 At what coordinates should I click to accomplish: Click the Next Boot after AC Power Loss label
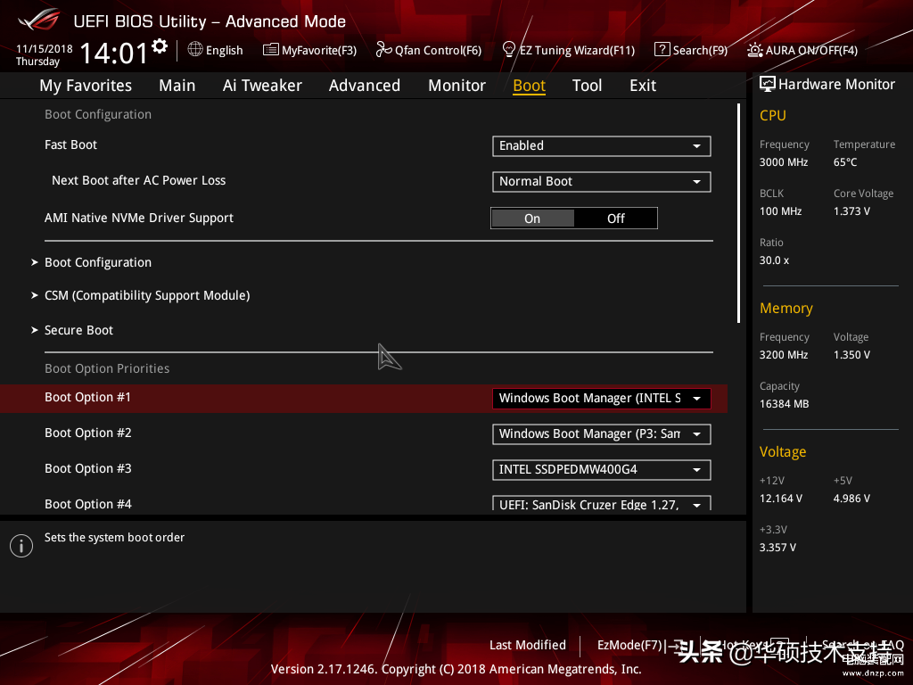[x=138, y=180]
